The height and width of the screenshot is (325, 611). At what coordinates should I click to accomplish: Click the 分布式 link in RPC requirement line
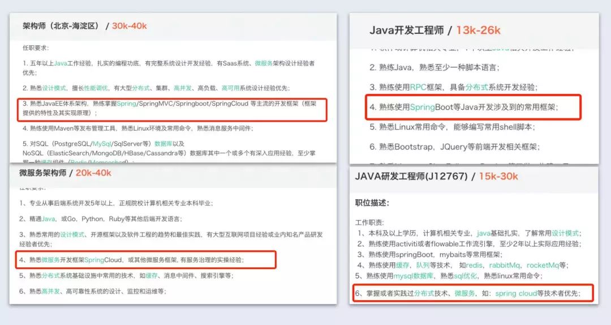coord(476,87)
